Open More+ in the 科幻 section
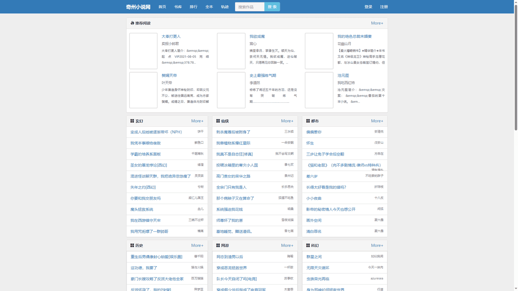Viewport: 518px width, 291px height. click(x=377, y=245)
